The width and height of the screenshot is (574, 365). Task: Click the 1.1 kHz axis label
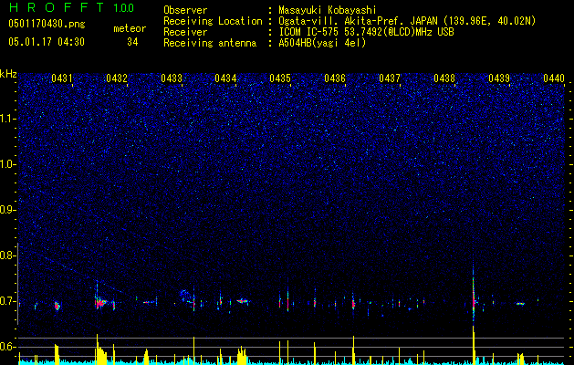click(8, 119)
